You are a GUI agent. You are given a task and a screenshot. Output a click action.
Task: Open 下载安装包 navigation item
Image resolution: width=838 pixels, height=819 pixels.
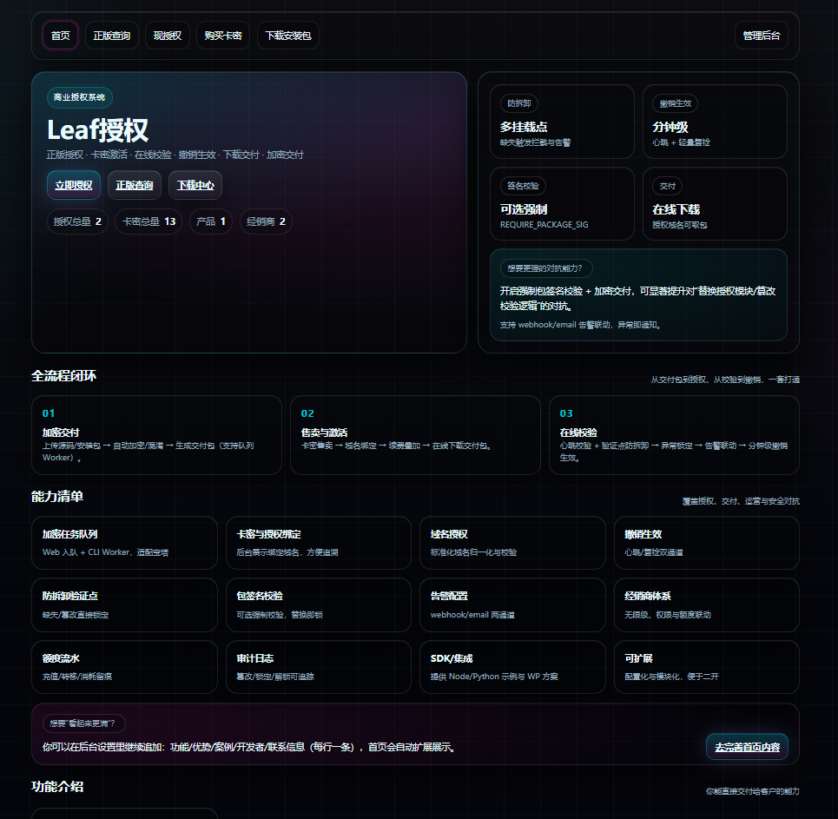click(287, 36)
